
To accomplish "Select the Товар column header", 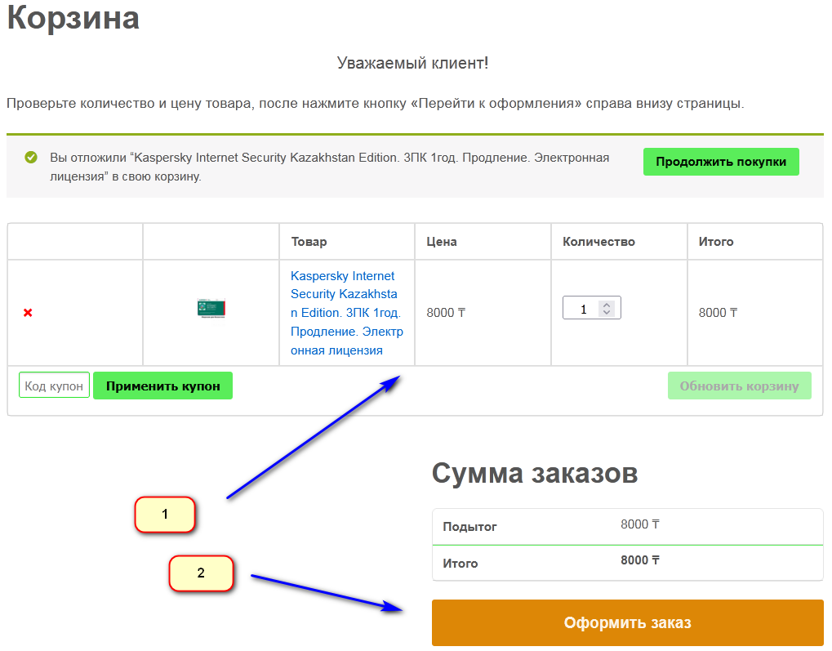I will 309,242.
